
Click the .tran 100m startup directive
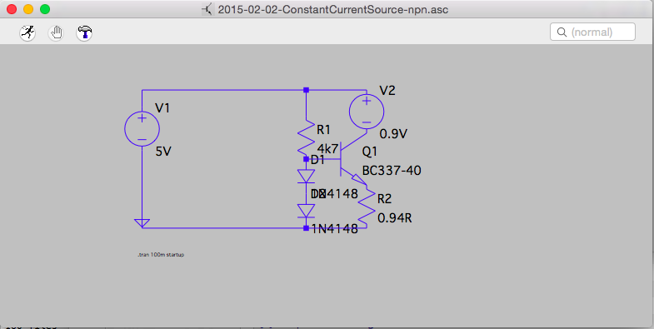click(161, 254)
